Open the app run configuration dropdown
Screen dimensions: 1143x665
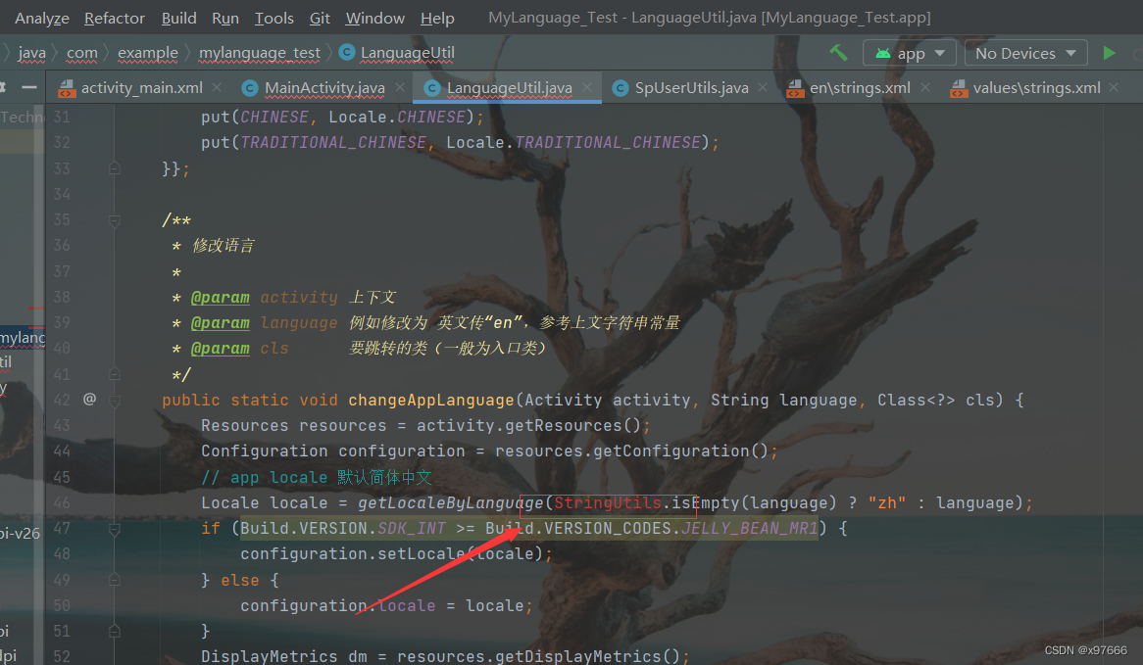(910, 53)
